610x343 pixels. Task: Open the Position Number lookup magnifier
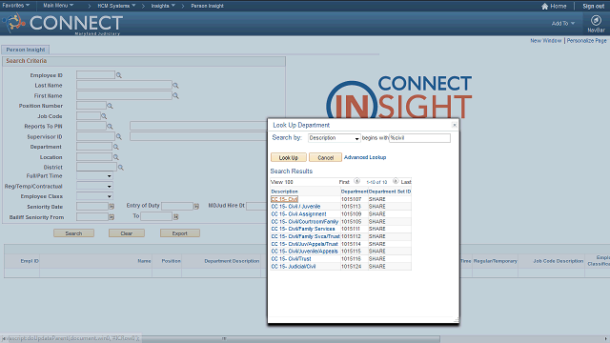pos(110,106)
